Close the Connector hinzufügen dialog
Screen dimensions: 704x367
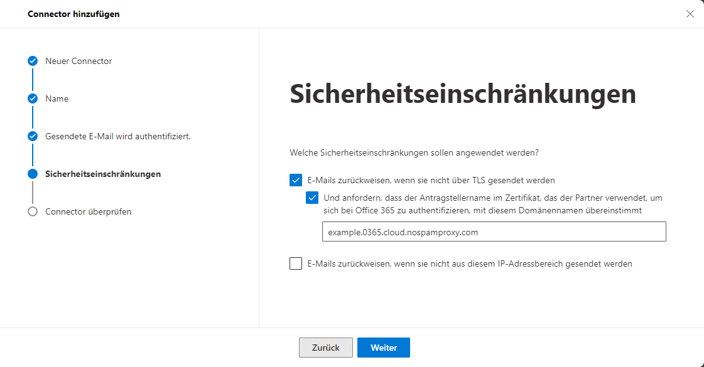(x=690, y=14)
